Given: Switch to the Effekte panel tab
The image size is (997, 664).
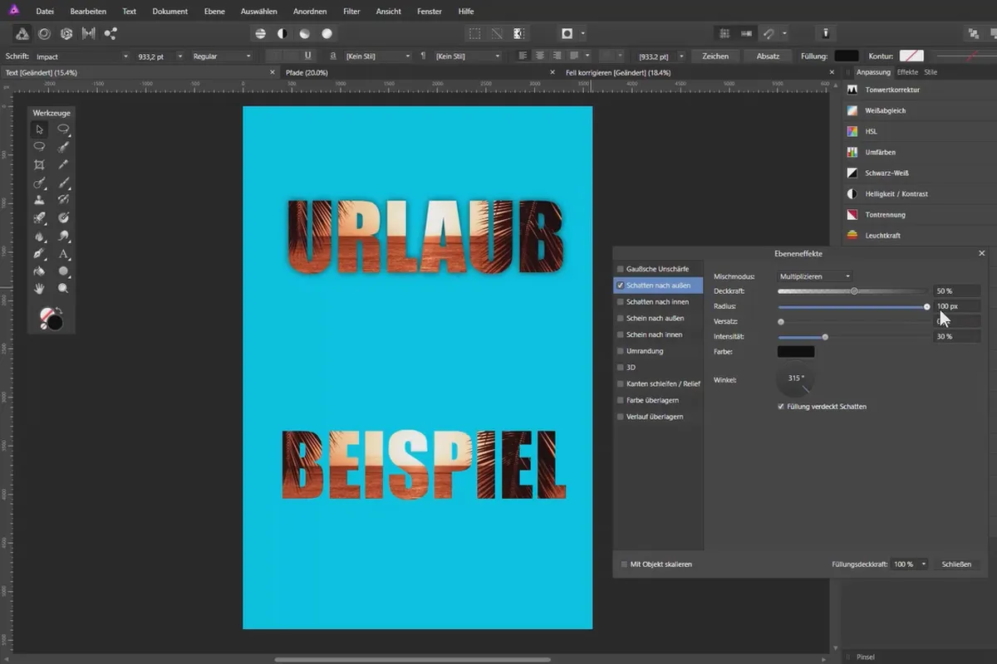Looking at the screenshot, I should tap(907, 72).
